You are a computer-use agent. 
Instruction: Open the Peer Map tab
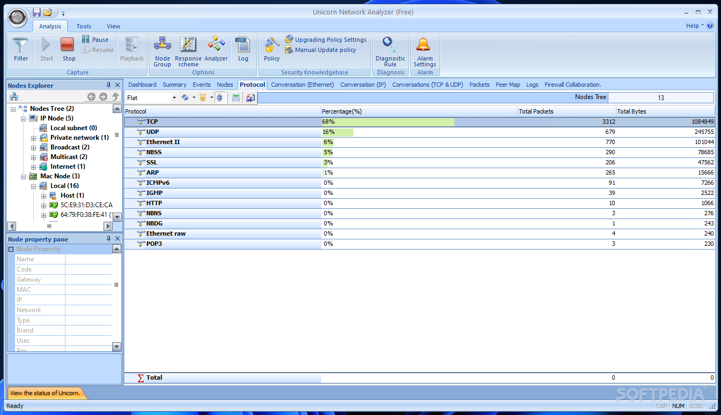coord(507,85)
